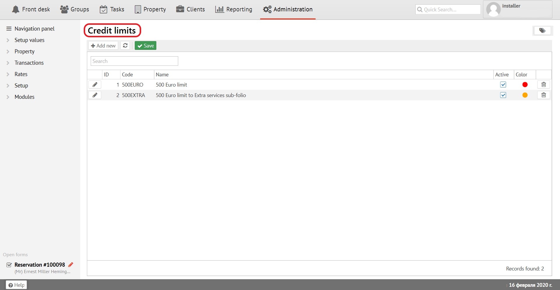Sort by the Active column header
Screen dimensions: 560x290
pos(503,75)
